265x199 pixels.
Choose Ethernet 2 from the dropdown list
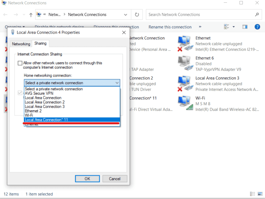pos(72,111)
